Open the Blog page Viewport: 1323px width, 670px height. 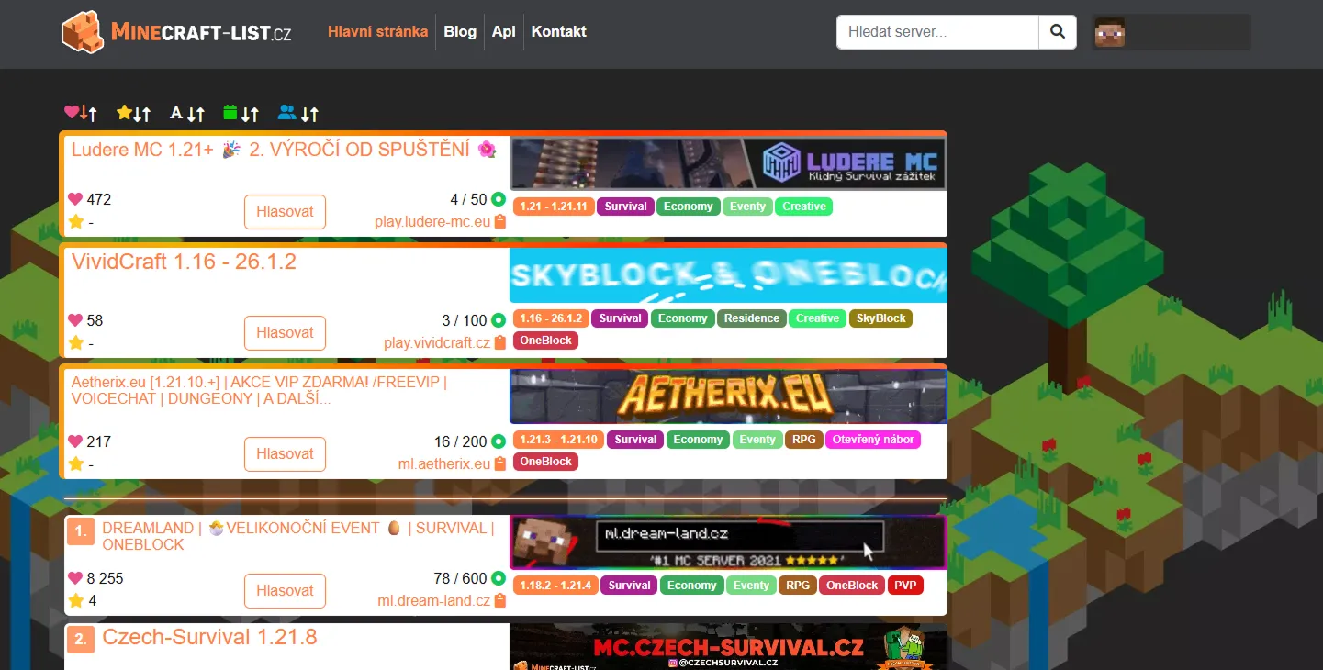[460, 31]
